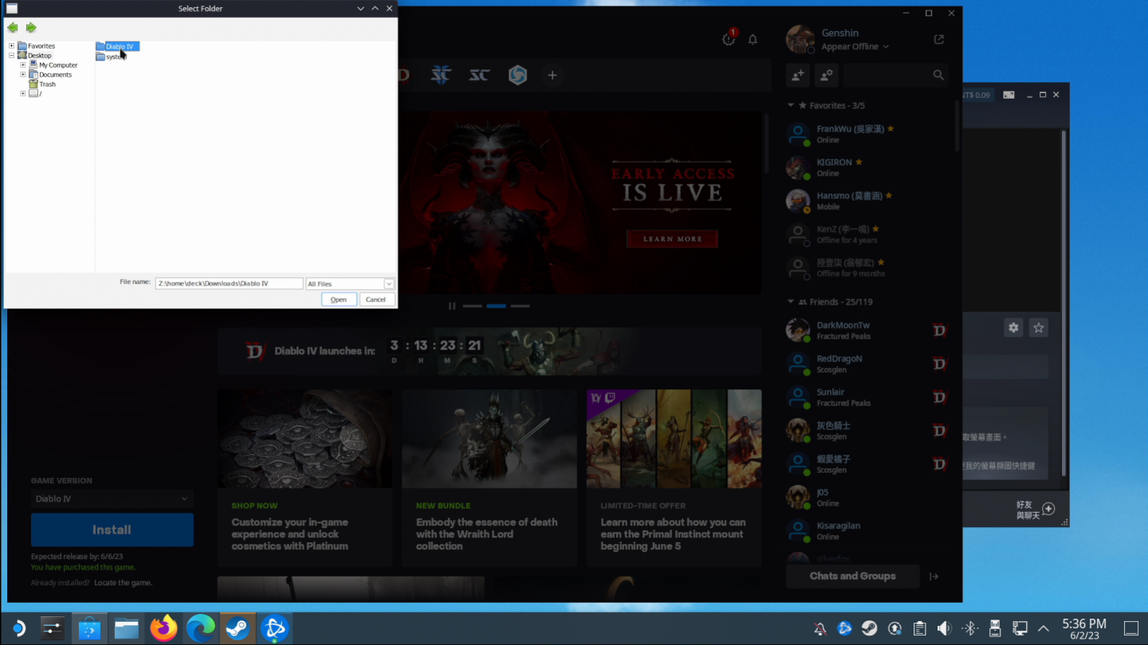The width and height of the screenshot is (1148, 645).
Task: Click Diablo icon beside RedDragoN
Action: tap(940, 364)
